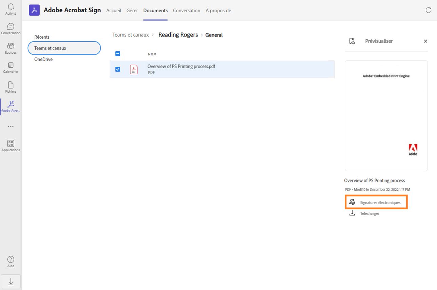The width and height of the screenshot is (437, 290).
Task: Close the Prévisualiser panel
Action: pos(425,41)
